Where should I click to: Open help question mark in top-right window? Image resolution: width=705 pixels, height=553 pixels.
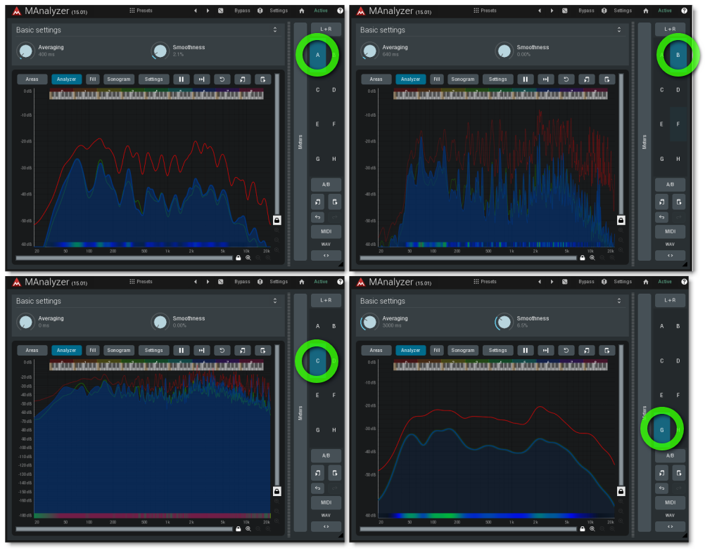pos(684,11)
